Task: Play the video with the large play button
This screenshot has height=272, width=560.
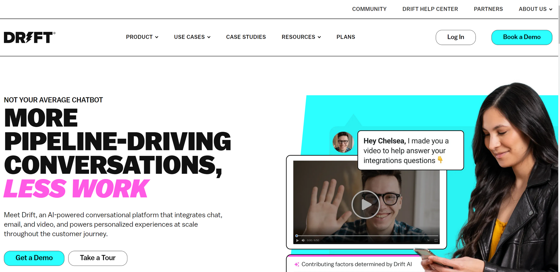Action: pyautogui.click(x=366, y=205)
